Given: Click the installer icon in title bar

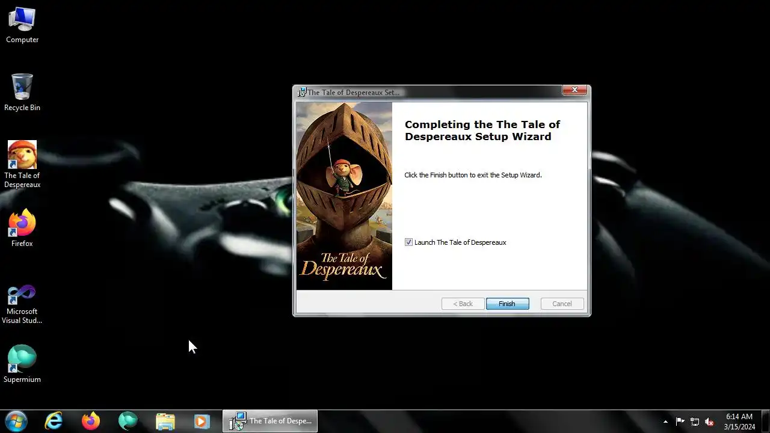Looking at the screenshot, I should pos(302,92).
